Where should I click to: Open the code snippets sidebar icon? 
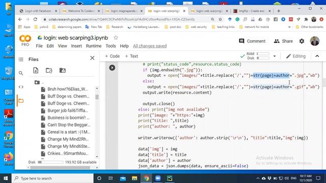point(21,87)
